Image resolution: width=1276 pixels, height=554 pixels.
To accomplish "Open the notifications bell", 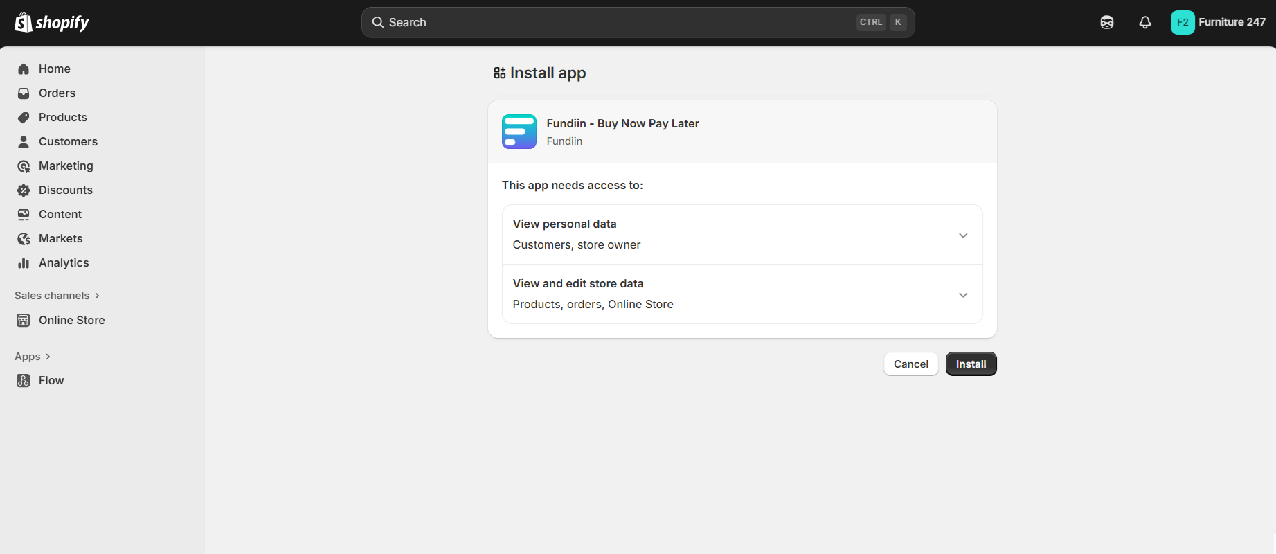I will (1144, 22).
